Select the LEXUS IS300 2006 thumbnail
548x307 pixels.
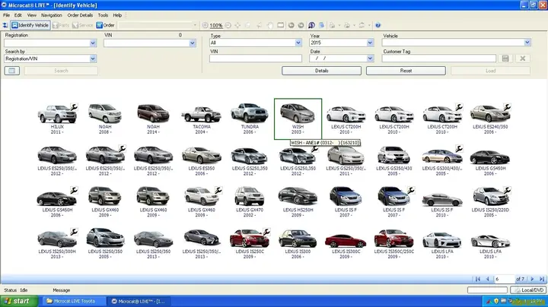[298, 243]
